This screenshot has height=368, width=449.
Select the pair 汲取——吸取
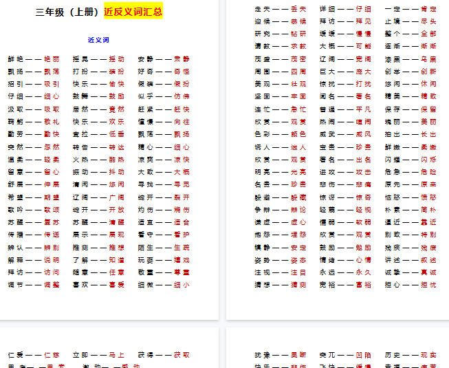tap(34, 109)
